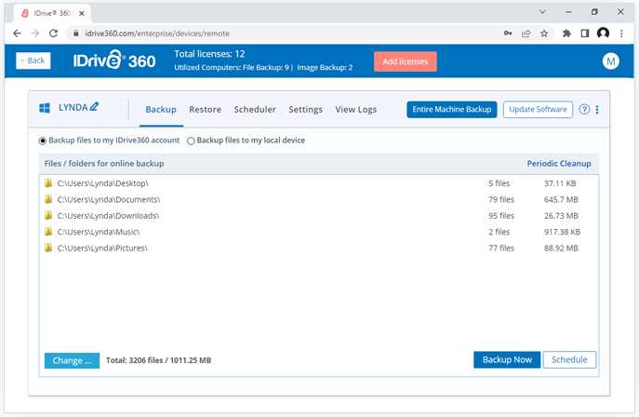Switch to the Backup tab
The height and width of the screenshot is (417, 639).
click(161, 110)
